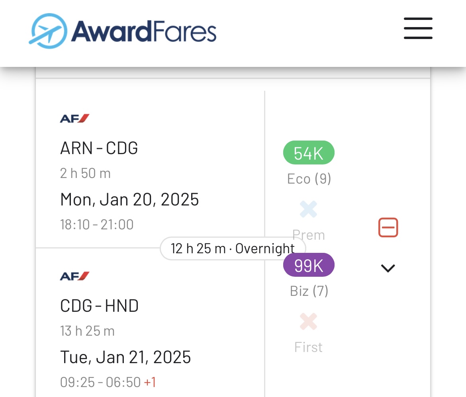Select the purple 99K business fare badge
Viewport: 466px width, 397px height.
pyautogui.click(x=309, y=265)
